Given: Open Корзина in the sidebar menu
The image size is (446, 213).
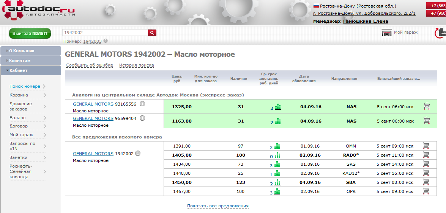Looking at the screenshot, I should pyautogui.click(x=19, y=95).
